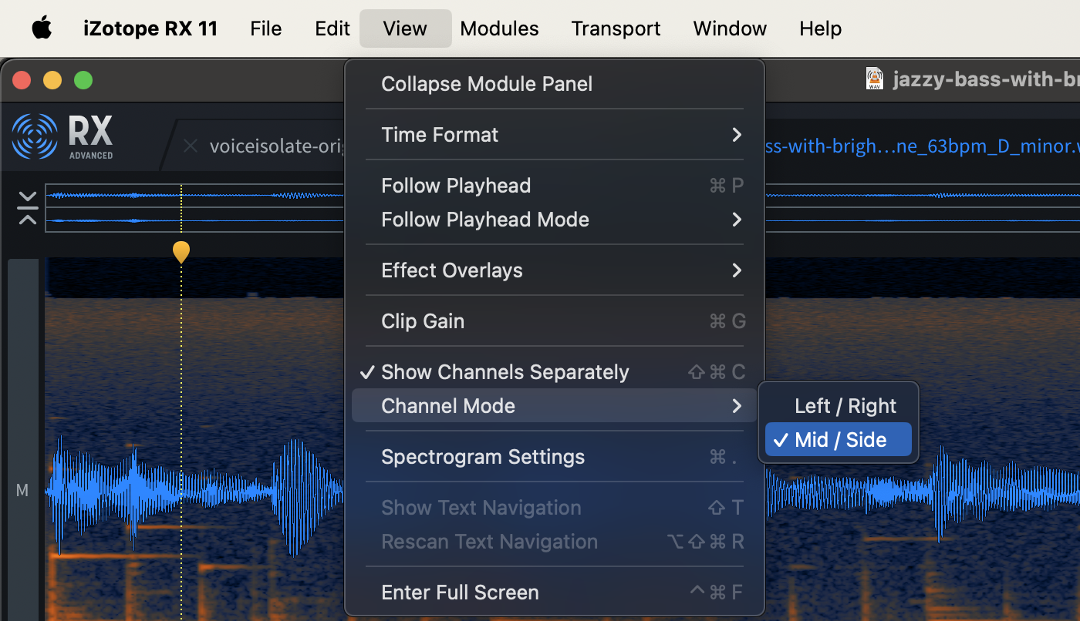The width and height of the screenshot is (1080, 621).
Task: Open Spectrogram Settings
Action: click(483, 457)
